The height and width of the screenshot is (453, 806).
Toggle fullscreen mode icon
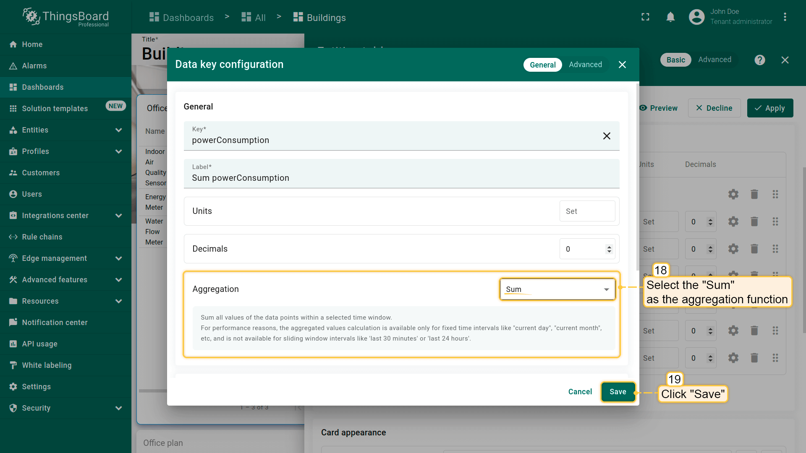click(x=645, y=17)
